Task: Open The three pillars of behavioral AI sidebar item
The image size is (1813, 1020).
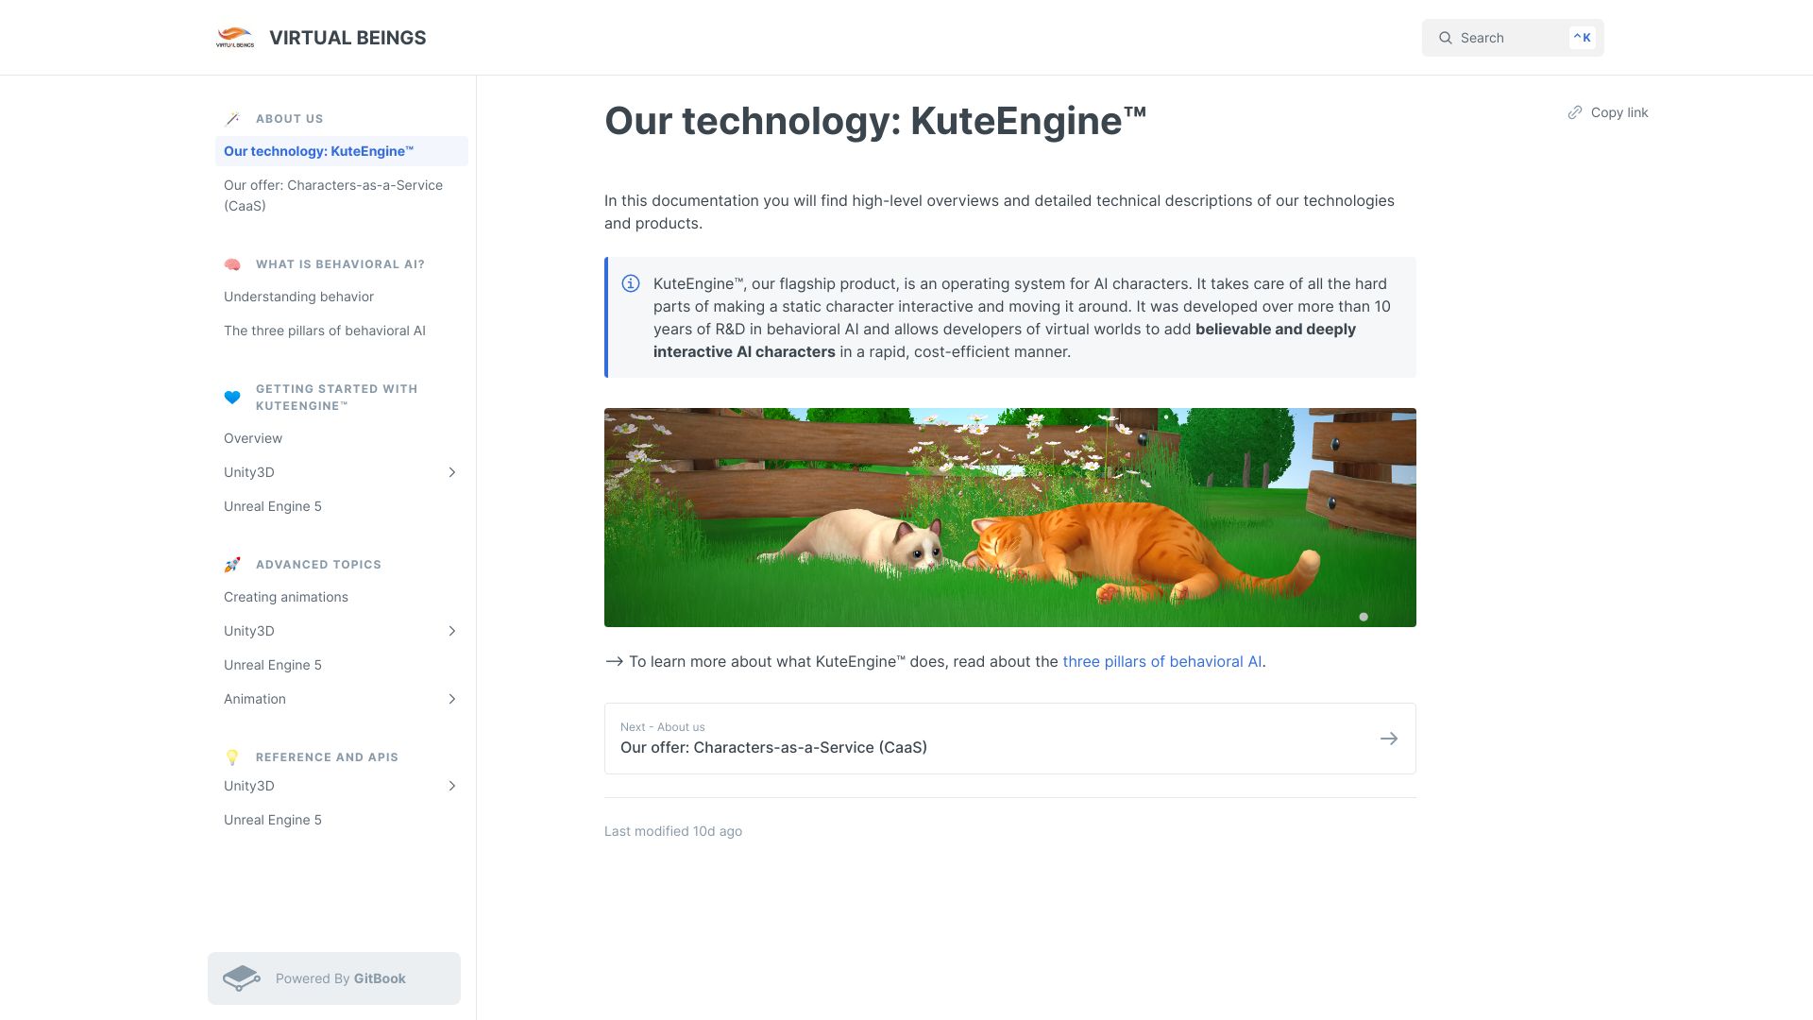Action: point(342,331)
